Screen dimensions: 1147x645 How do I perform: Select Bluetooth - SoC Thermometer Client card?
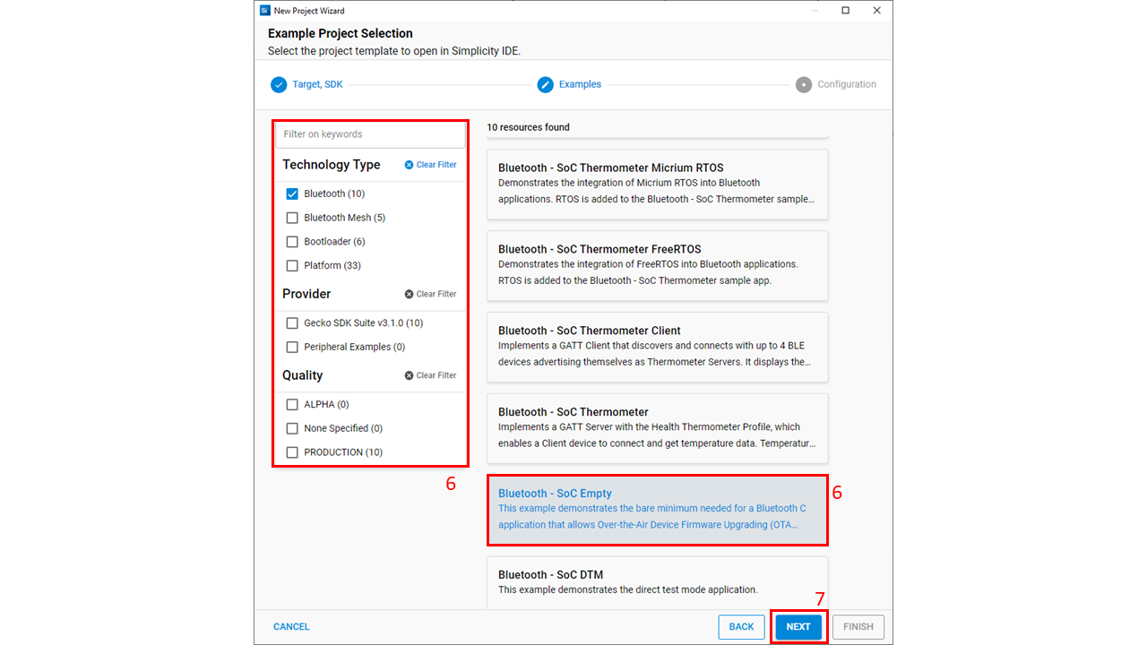click(x=658, y=347)
